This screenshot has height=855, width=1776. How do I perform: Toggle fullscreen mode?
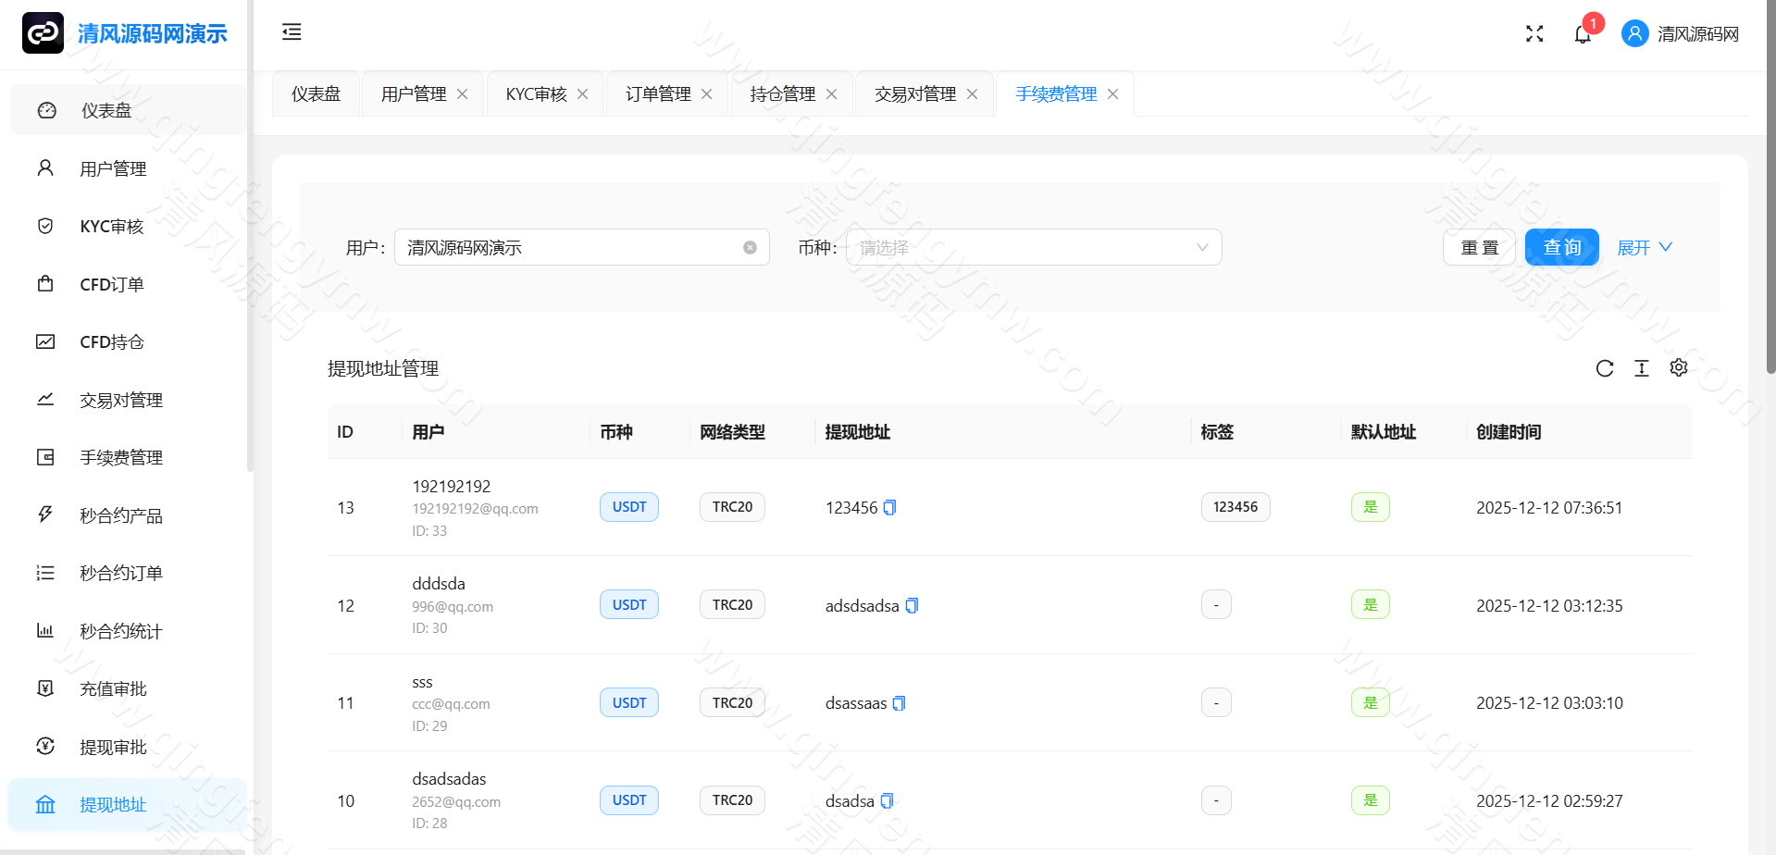pyautogui.click(x=1534, y=33)
